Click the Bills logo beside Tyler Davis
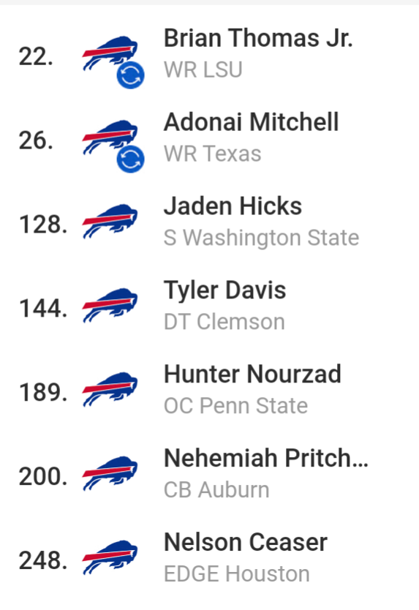Image resolution: width=419 pixels, height=610 pixels. [110, 306]
